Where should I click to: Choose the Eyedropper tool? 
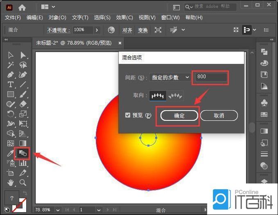click(x=10, y=153)
